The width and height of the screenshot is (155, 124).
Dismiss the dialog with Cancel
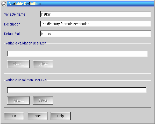tap(37, 116)
